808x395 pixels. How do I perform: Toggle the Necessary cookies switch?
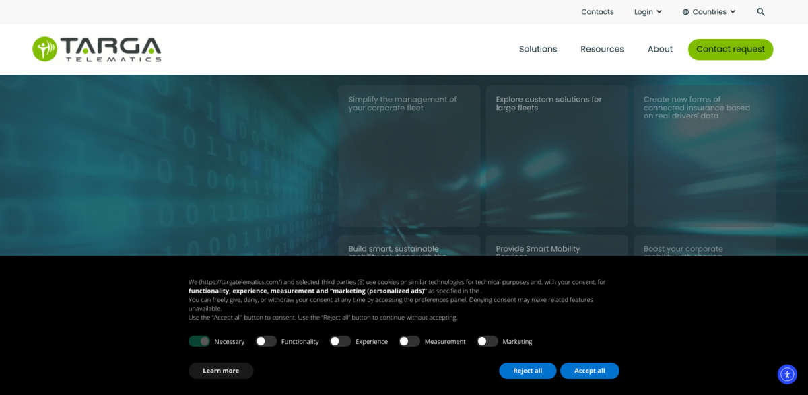pyautogui.click(x=199, y=341)
